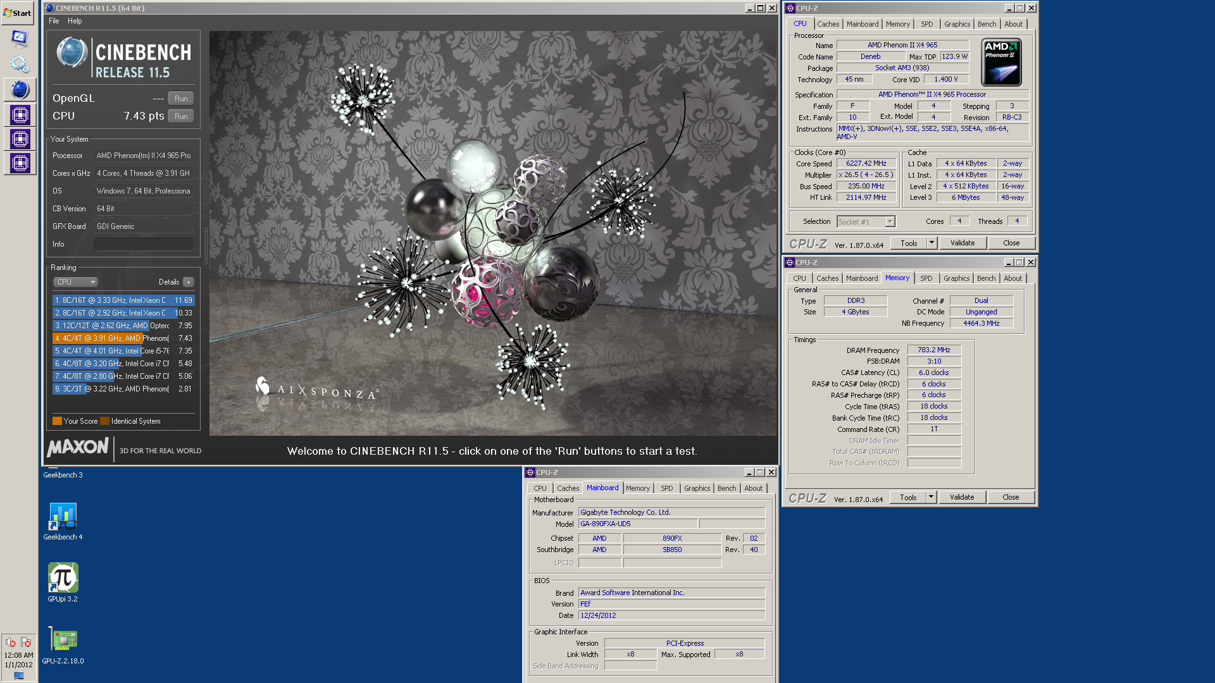Run the CPU benchmark

coord(181,116)
